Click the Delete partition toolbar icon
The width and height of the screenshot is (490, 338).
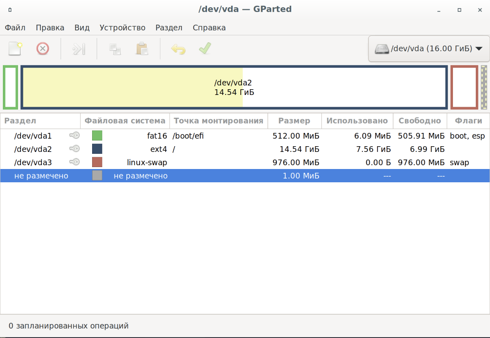click(x=43, y=49)
